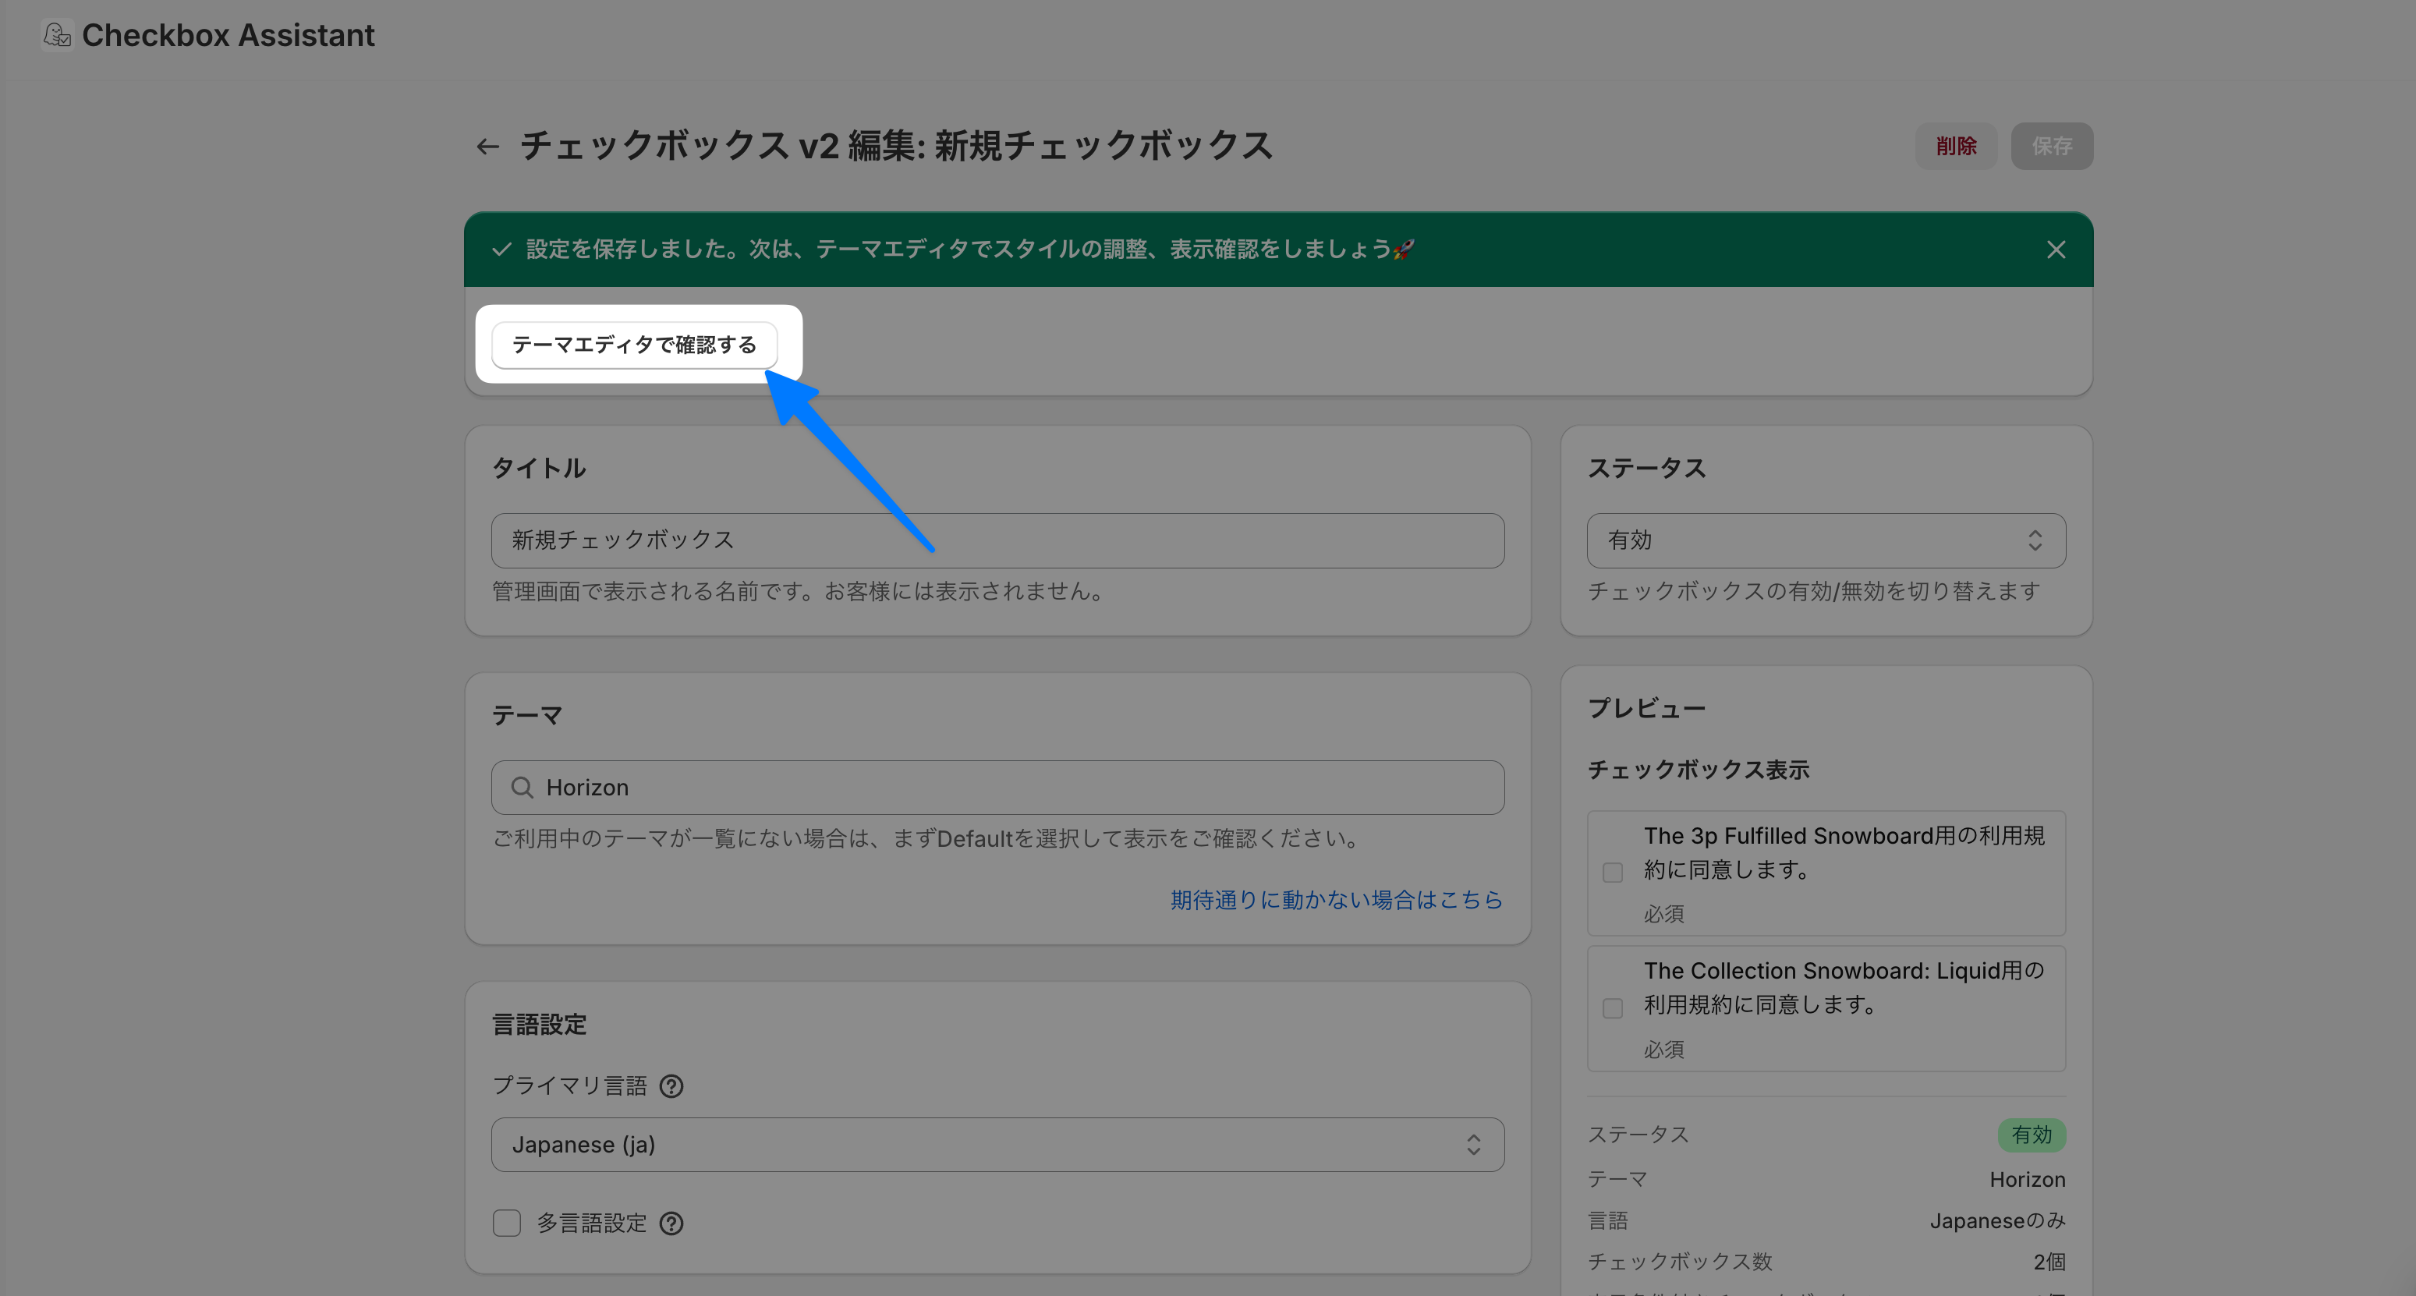Click 必須 label under Collection Snowboard: Liquid
The height and width of the screenshot is (1296, 2416).
click(x=1663, y=1050)
